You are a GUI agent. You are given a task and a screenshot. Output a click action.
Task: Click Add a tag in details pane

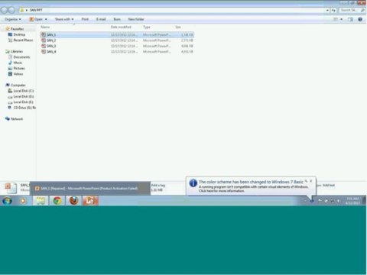(x=158, y=186)
